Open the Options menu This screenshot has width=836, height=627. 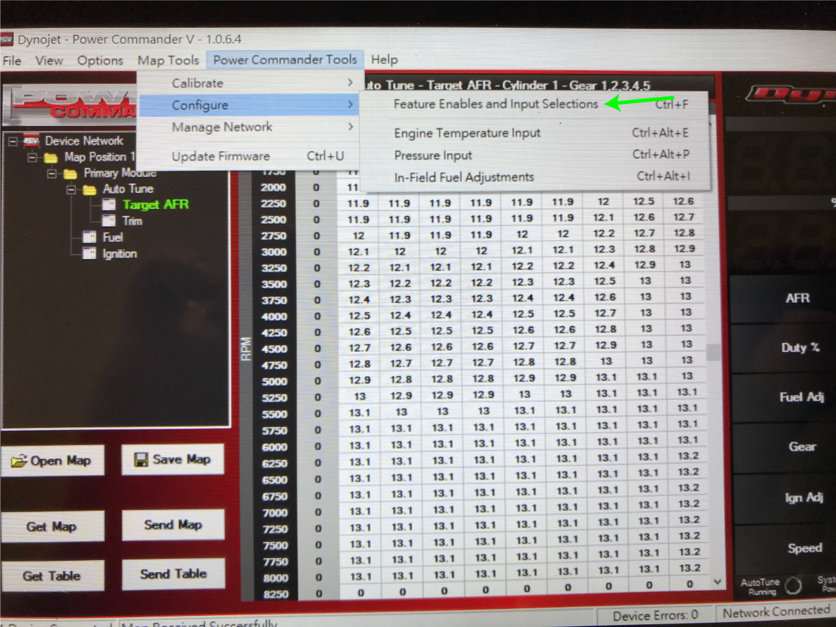pyautogui.click(x=100, y=61)
